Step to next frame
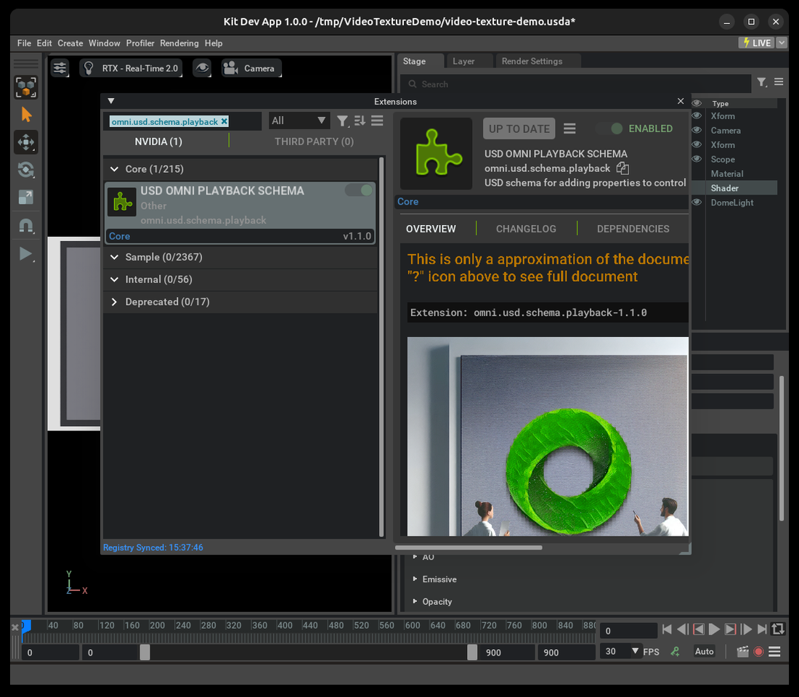Image resolution: width=799 pixels, height=697 pixels. tap(746, 629)
